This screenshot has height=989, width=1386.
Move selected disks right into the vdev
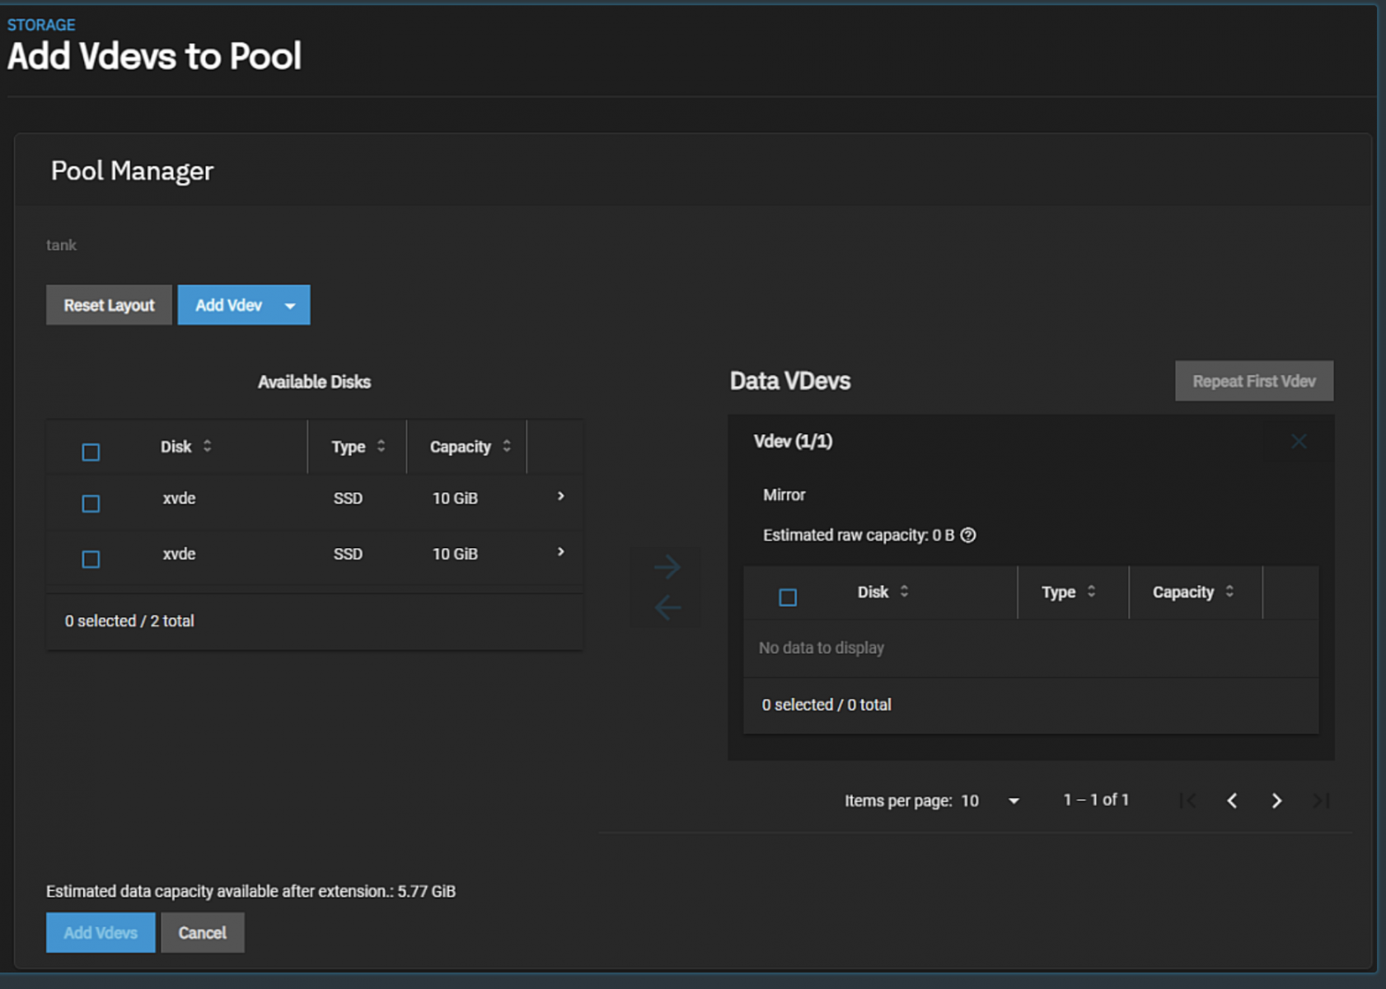coord(667,566)
